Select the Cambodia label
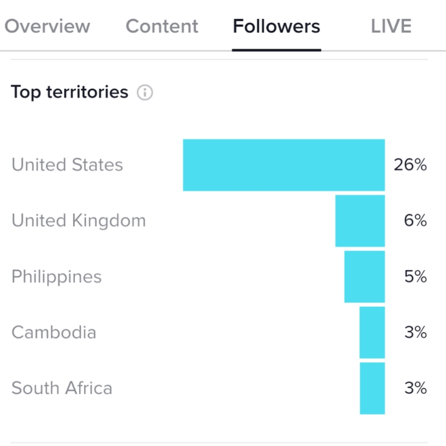 54,332
